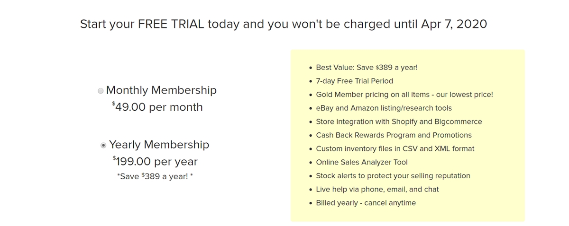Click the Monthly Membership label text
569x226 pixels.
(161, 90)
